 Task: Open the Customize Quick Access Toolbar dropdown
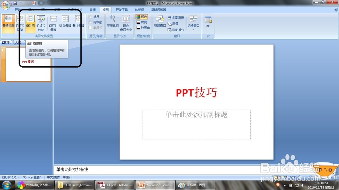pyautogui.click(x=41, y=3)
